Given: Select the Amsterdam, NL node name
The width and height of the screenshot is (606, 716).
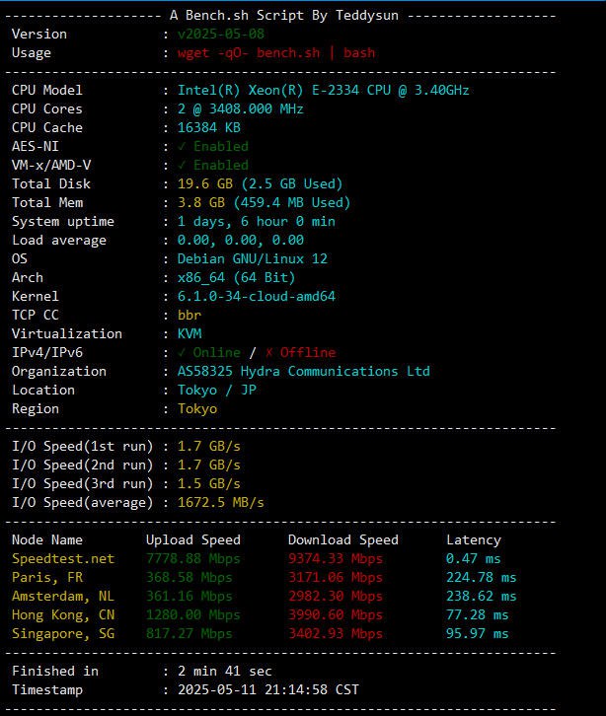Looking at the screenshot, I should pos(63,596).
